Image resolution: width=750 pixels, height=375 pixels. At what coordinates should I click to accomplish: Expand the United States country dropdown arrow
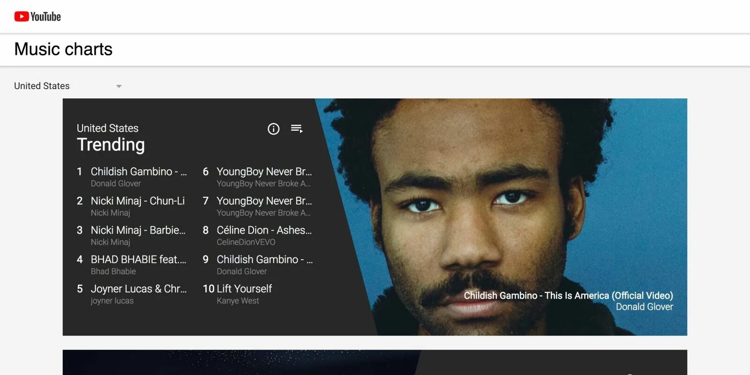pyautogui.click(x=119, y=86)
